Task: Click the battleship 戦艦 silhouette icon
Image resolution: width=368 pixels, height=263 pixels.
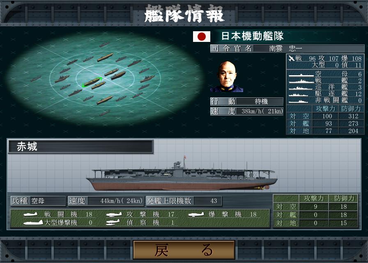Action: click(301, 81)
